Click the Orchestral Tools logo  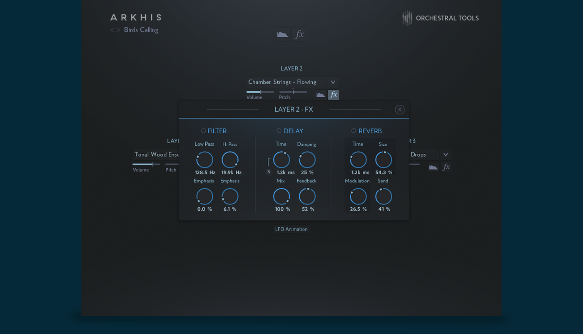tap(441, 18)
